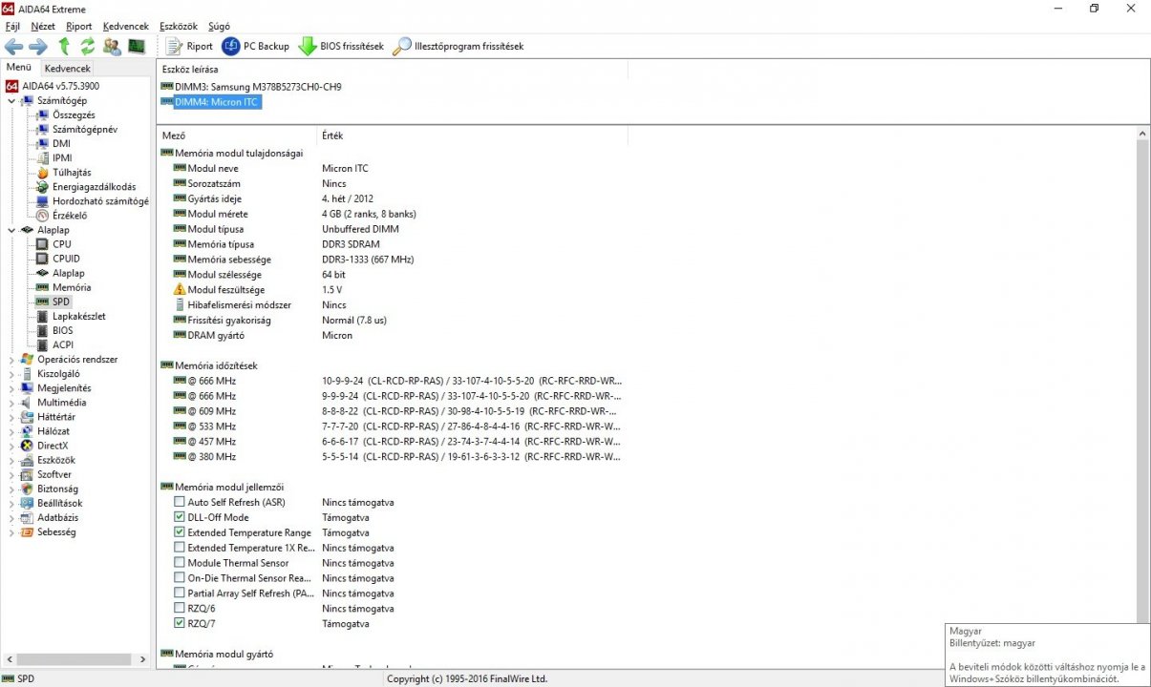Toggle DLL-Off Mode checkbox
This screenshot has width=1151, height=687.
(x=180, y=517)
